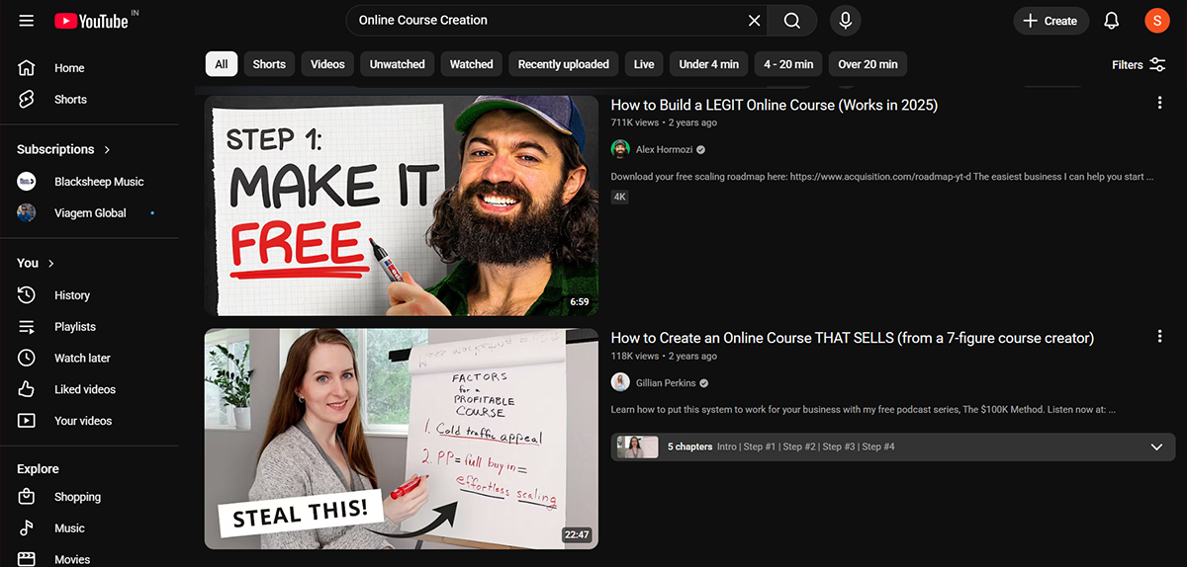Viewport: 1187px width, 567px height.
Task: Select the Shorts filter chip
Action: click(269, 64)
